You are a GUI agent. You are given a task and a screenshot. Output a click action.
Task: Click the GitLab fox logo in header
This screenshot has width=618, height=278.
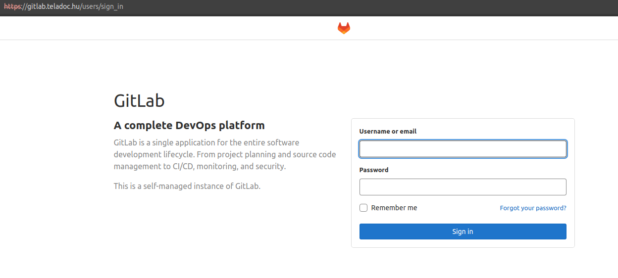click(x=344, y=28)
